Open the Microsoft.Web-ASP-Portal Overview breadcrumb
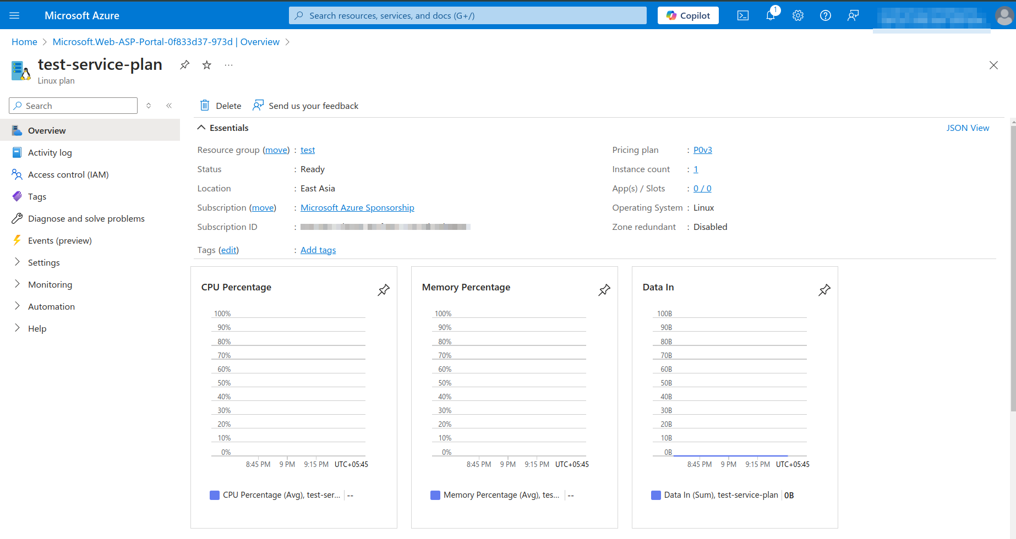Screen dimensions: 1016x539 click(166, 42)
